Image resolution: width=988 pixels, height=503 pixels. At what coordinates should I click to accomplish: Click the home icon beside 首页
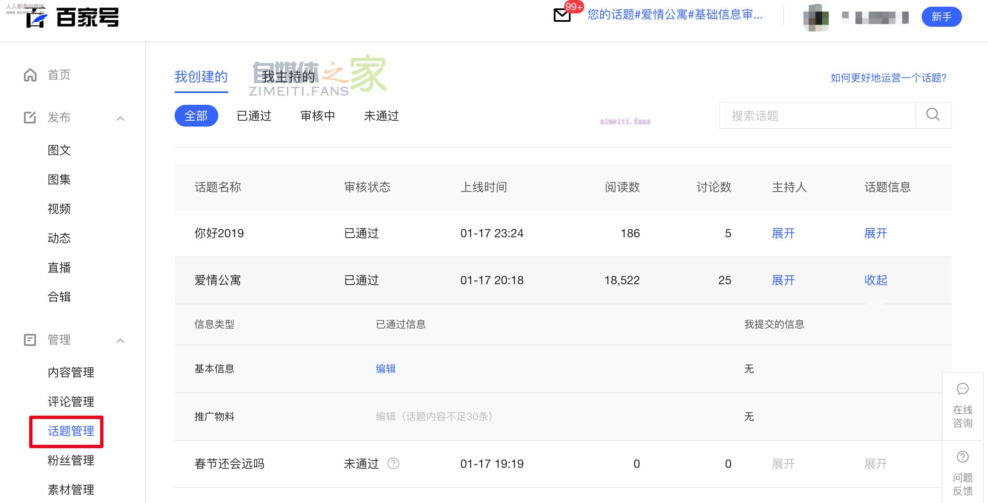click(30, 75)
